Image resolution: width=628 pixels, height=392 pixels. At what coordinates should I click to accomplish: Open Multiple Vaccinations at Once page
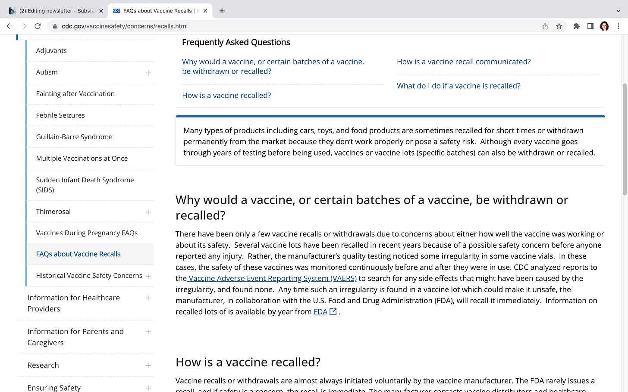coord(82,158)
